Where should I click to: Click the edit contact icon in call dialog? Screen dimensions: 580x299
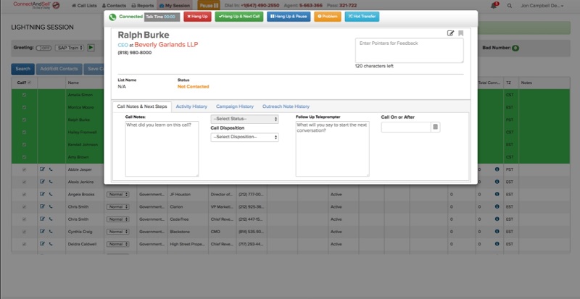click(450, 33)
